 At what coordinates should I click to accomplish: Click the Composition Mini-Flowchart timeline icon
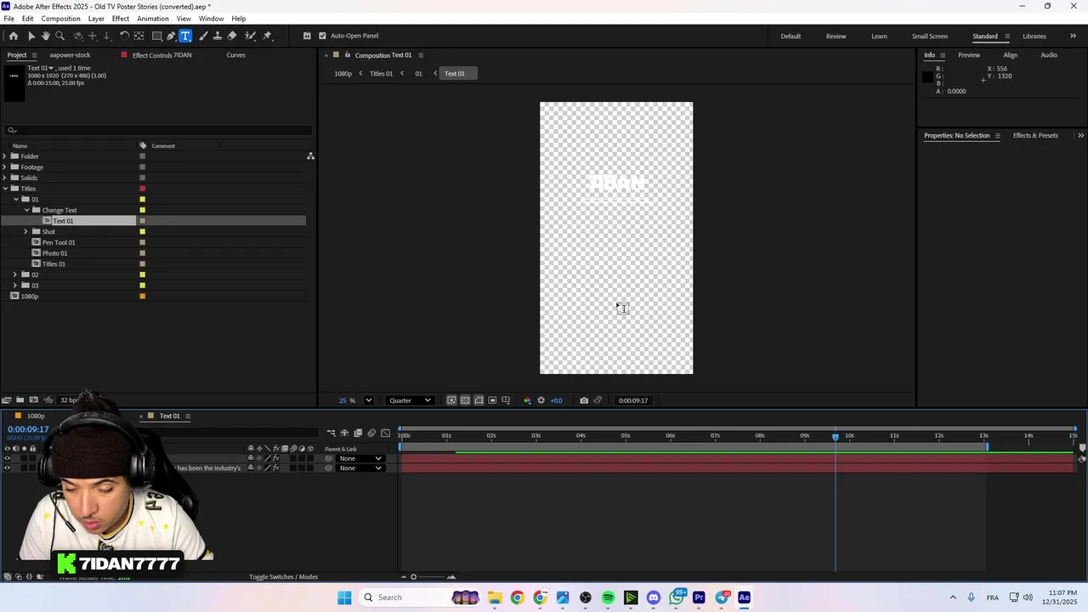(x=331, y=433)
